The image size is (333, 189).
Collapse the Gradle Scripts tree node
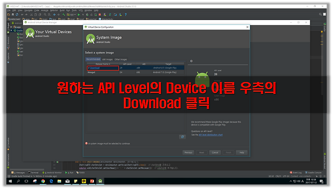pos(11,30)
